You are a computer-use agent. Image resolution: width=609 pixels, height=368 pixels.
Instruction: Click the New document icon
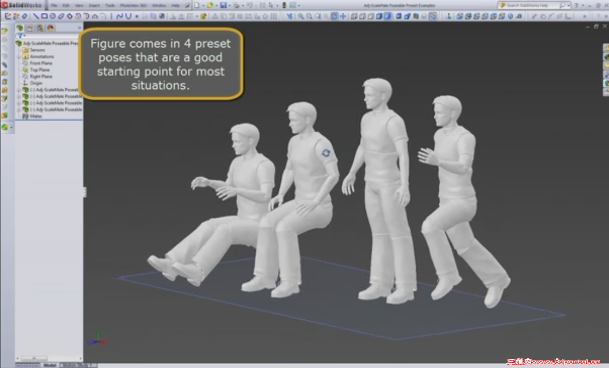197,5
